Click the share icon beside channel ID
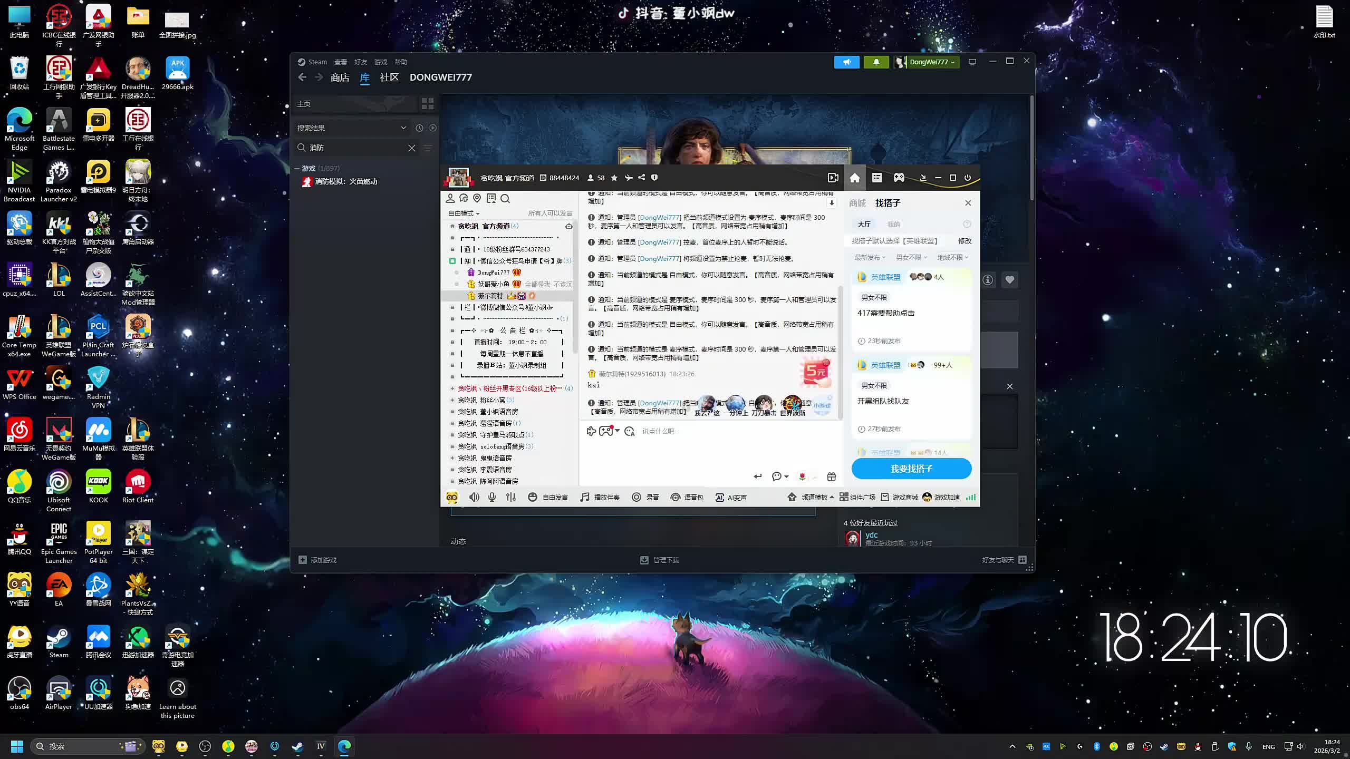This screenshot has height=759, width=1350. (641, 178)
